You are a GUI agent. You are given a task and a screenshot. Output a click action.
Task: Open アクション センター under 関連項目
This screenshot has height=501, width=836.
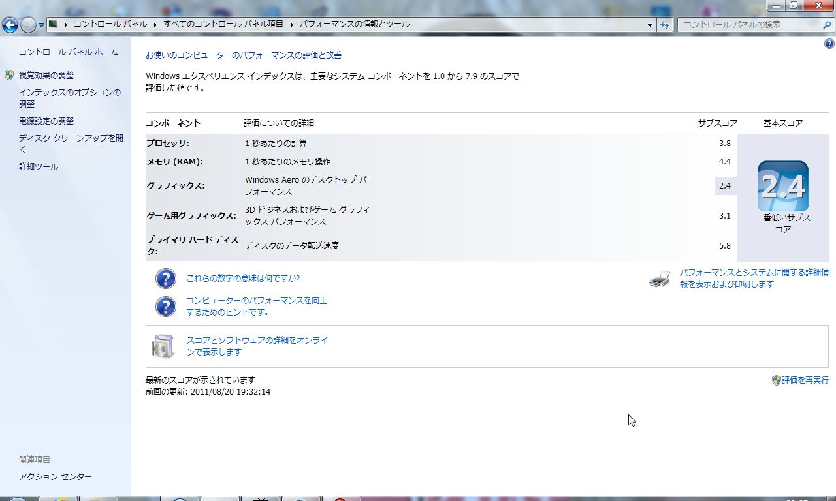[56, 477]
